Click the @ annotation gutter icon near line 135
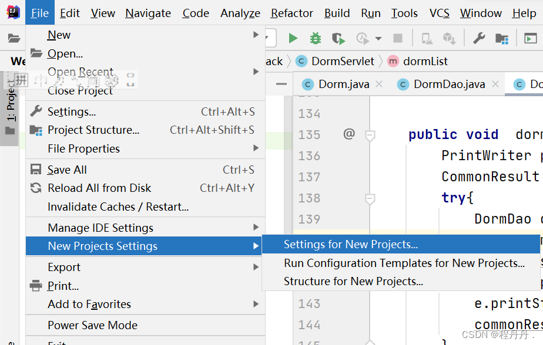This screenshot has width=543, height=345. (x=349, y=134)
